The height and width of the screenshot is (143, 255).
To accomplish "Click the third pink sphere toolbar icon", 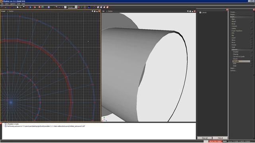I will tap(104, 7).
